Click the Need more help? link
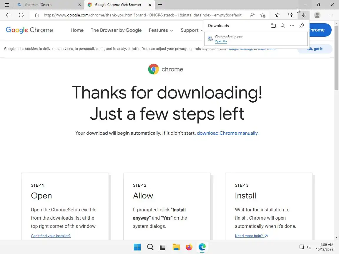Screen dimensions: 339x254 tap(251, 236)
